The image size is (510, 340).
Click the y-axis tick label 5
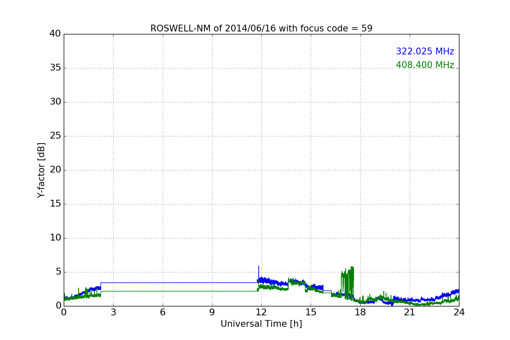click(58, 272)
